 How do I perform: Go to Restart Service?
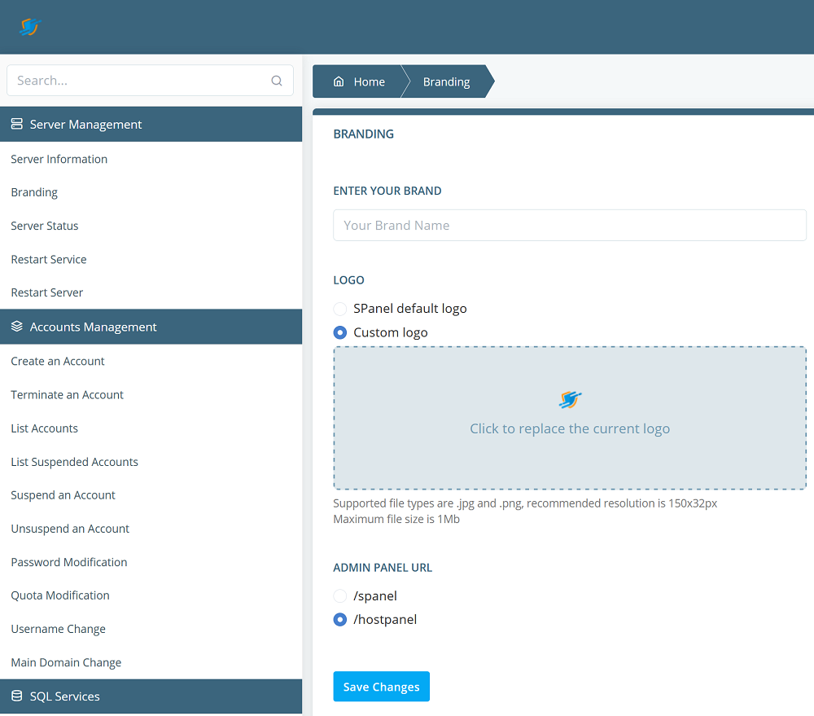[49, 259]
